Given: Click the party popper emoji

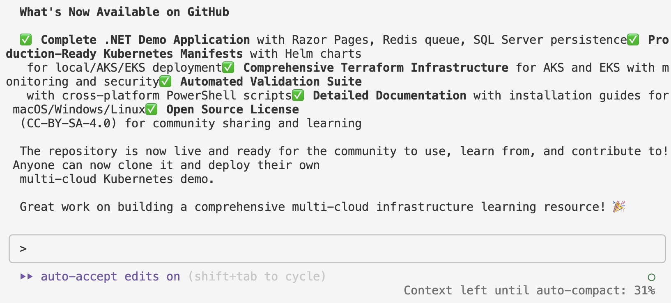Looking at the screenshot, I should [x=619, y=207].
